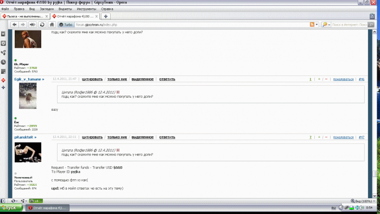Open the Notes panel in sidebar

pyautogui.click(x=3, y=72)
